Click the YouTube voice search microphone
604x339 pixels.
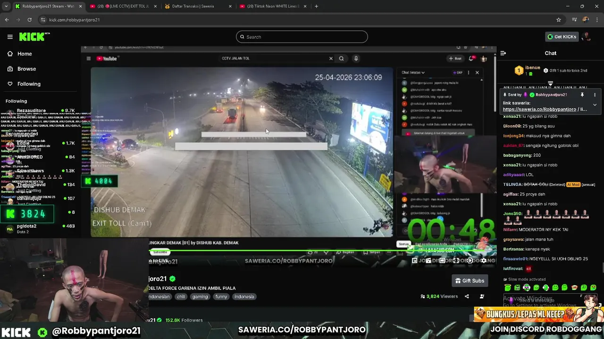pos(356,58)
